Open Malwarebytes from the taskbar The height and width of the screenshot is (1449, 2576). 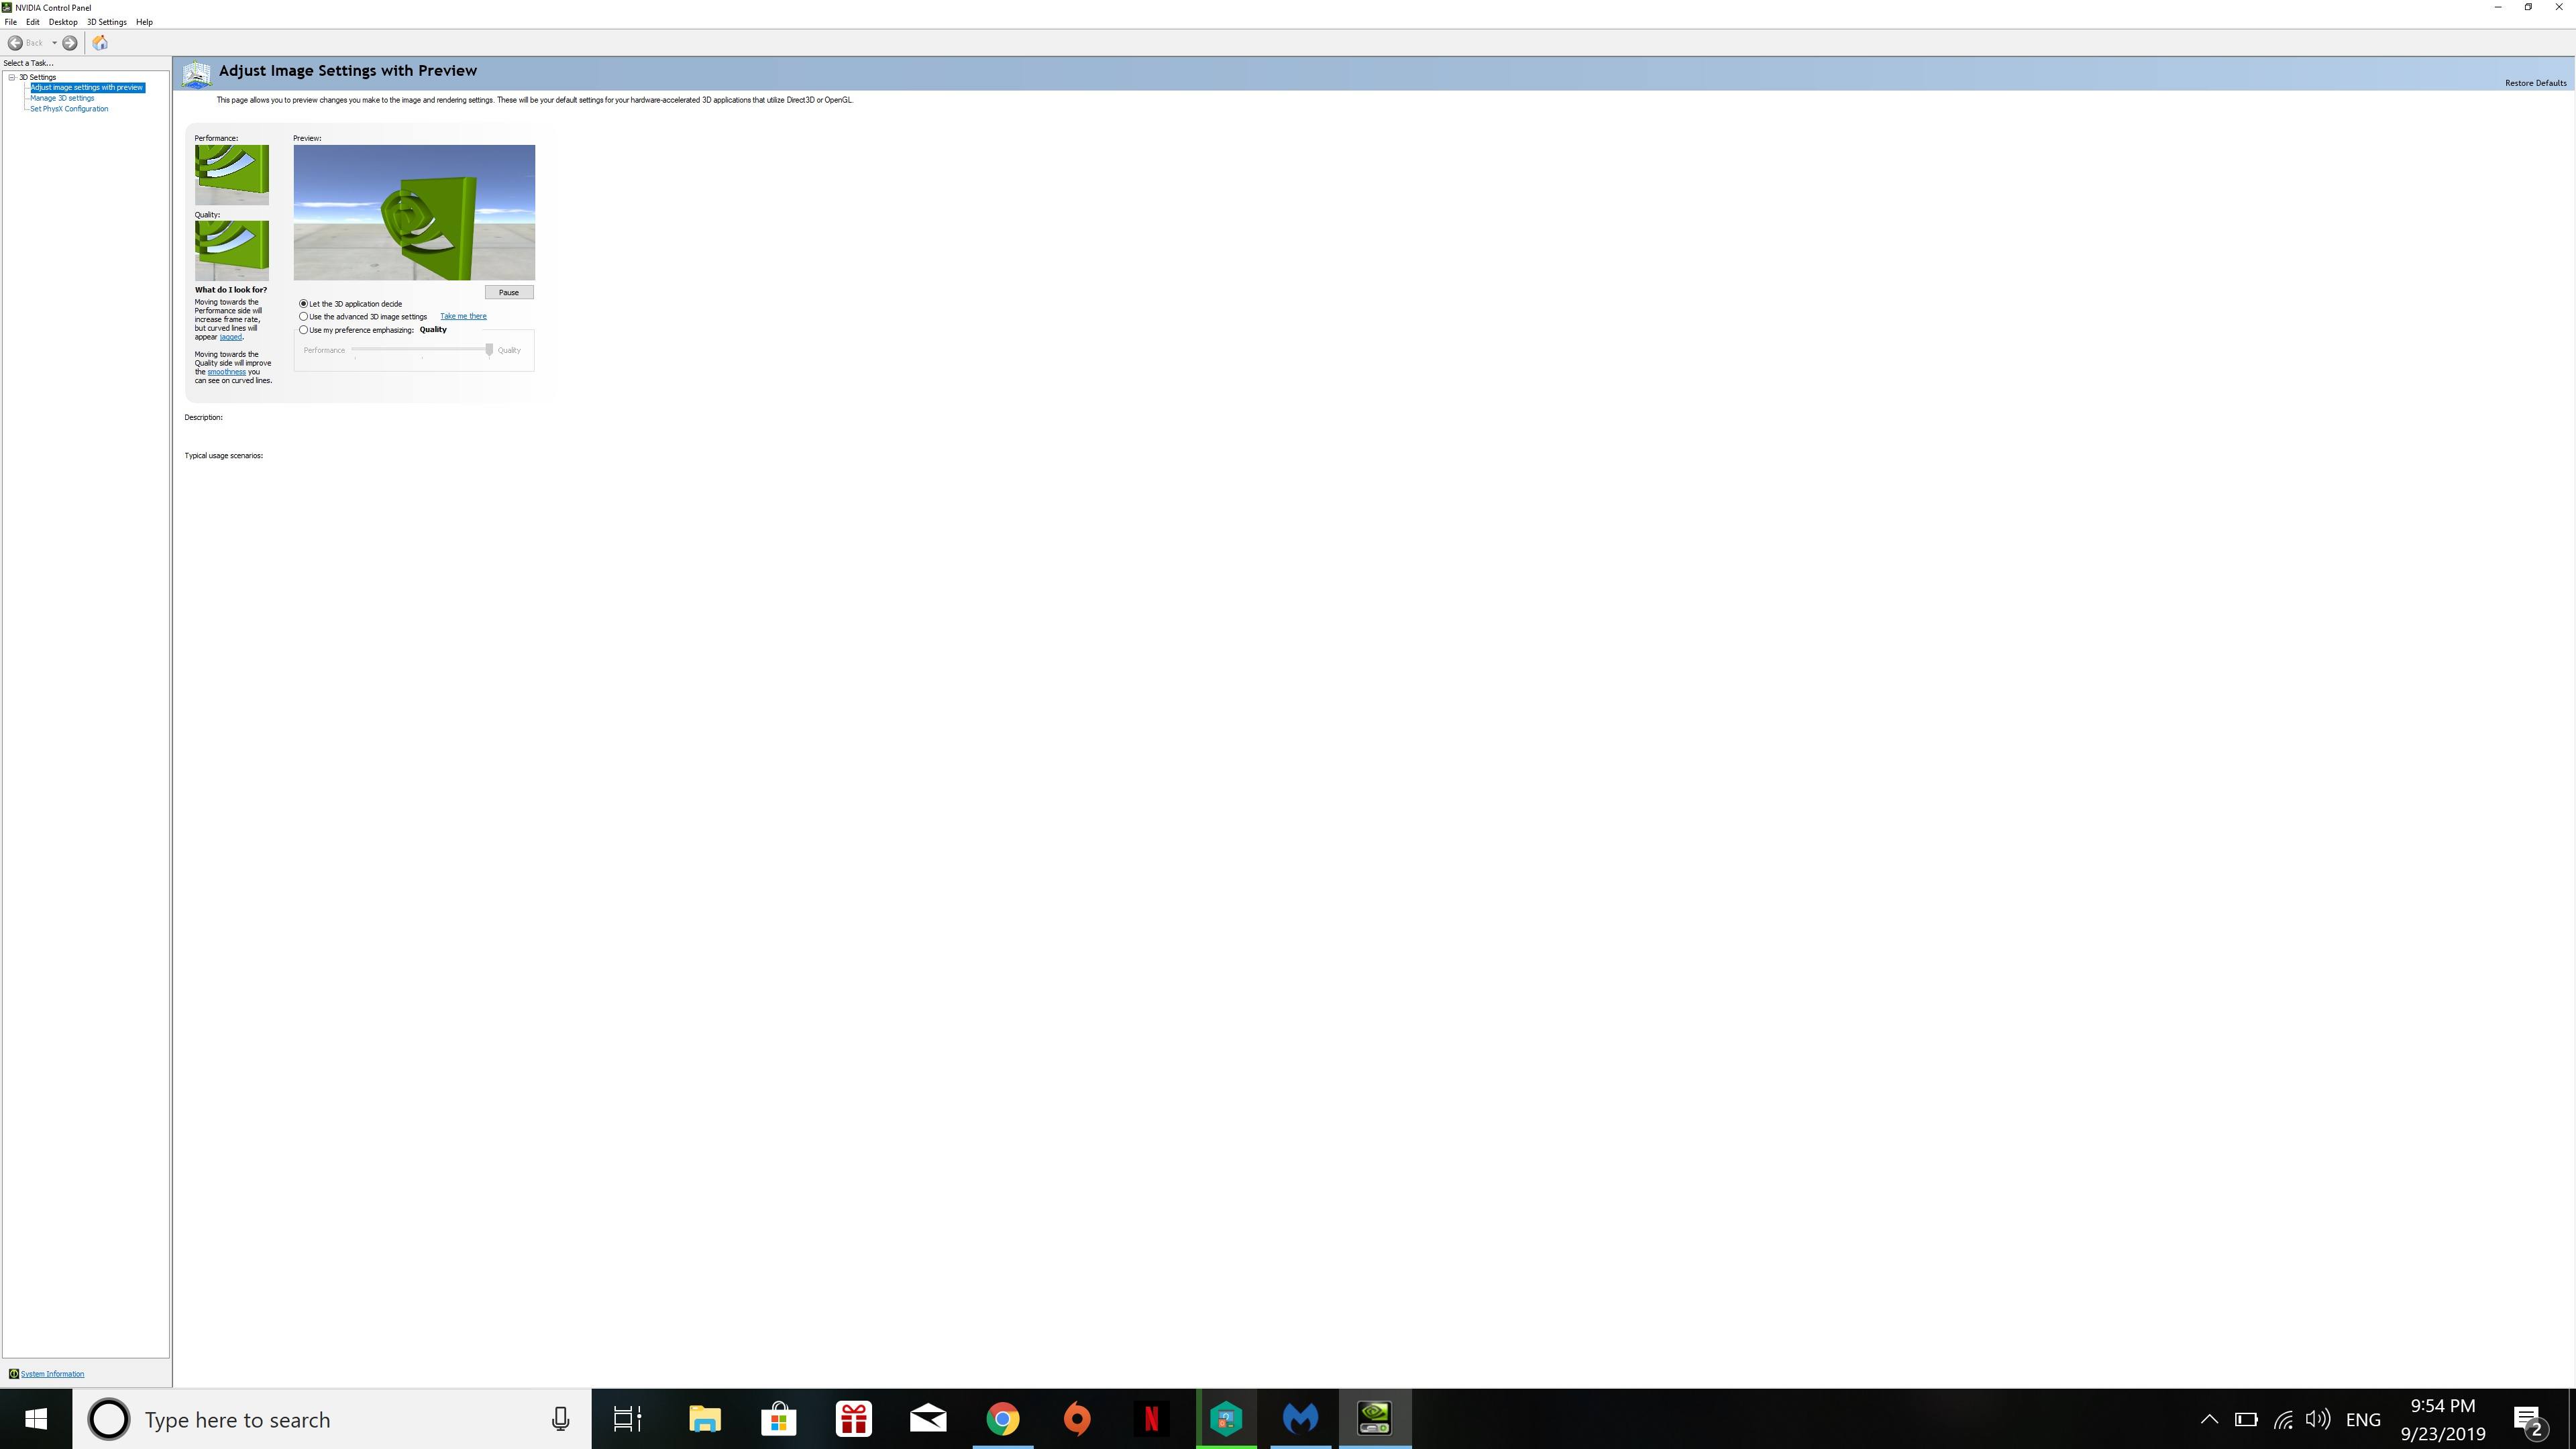tap(1301, 1419)
